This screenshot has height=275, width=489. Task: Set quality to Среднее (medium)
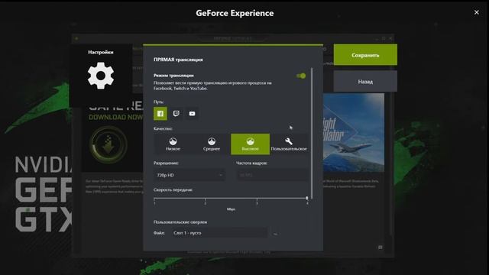coord(212,144)
